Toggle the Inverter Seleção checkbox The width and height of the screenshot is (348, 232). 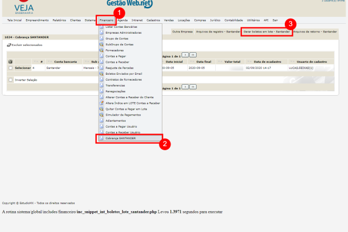pyautogui.click(x=10, y=79)
